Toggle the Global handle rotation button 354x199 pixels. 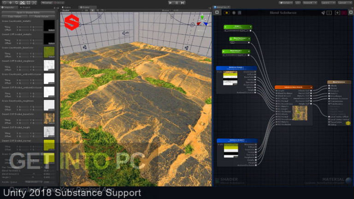click(x=59, y=3)
